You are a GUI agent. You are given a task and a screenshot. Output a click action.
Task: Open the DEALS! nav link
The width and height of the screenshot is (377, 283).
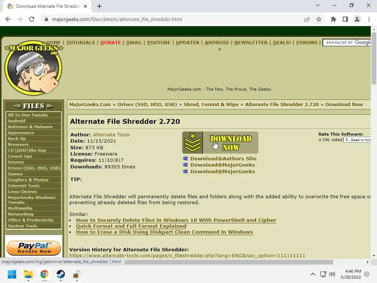pos(282,43)
